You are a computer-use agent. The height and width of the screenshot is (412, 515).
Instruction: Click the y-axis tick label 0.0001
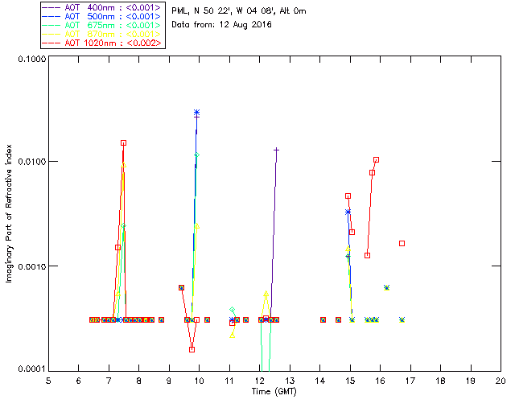[x=31, y=369]
